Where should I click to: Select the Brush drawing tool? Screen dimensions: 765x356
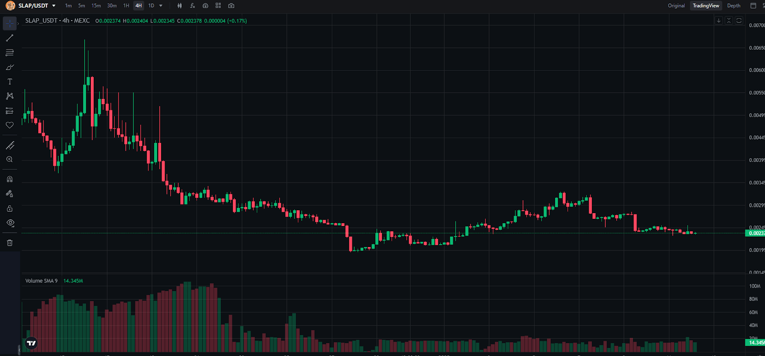10,67
